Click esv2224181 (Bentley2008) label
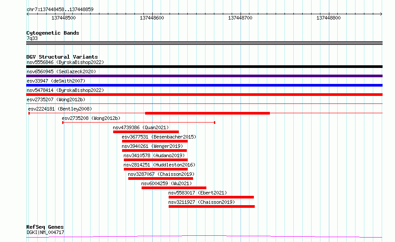This screenshot has height=242, width=395. click(60, 109)
